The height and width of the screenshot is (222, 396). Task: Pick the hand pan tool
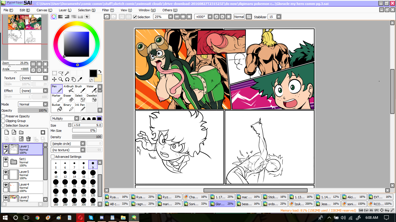tap(73, 79)
